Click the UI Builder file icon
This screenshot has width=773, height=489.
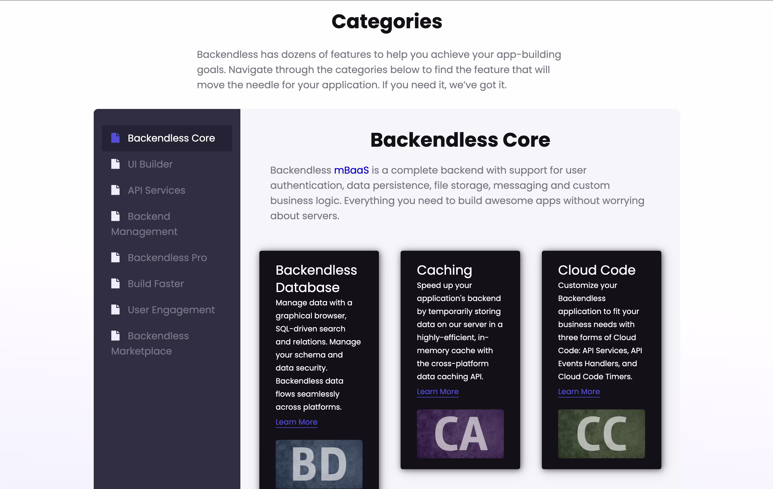click(x=115, y=164)
